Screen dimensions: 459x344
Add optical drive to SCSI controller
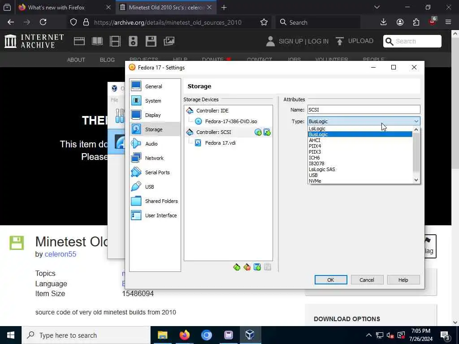pos(258,132)
